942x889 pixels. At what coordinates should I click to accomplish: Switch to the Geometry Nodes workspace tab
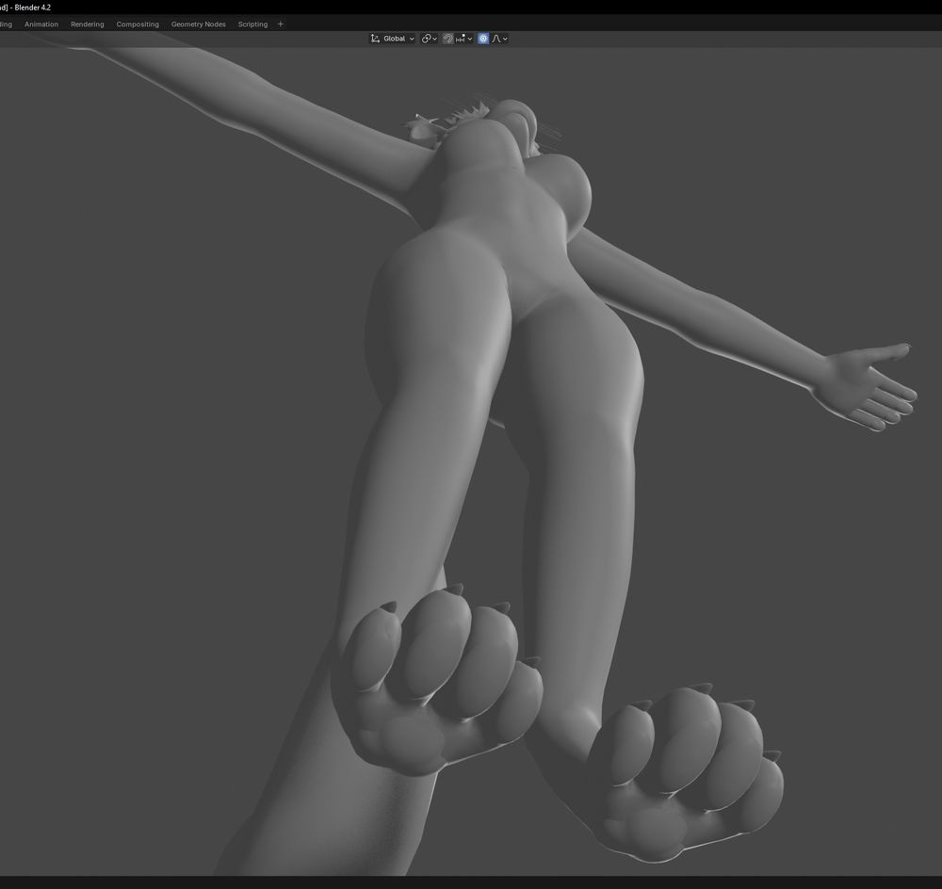point(198,24)
